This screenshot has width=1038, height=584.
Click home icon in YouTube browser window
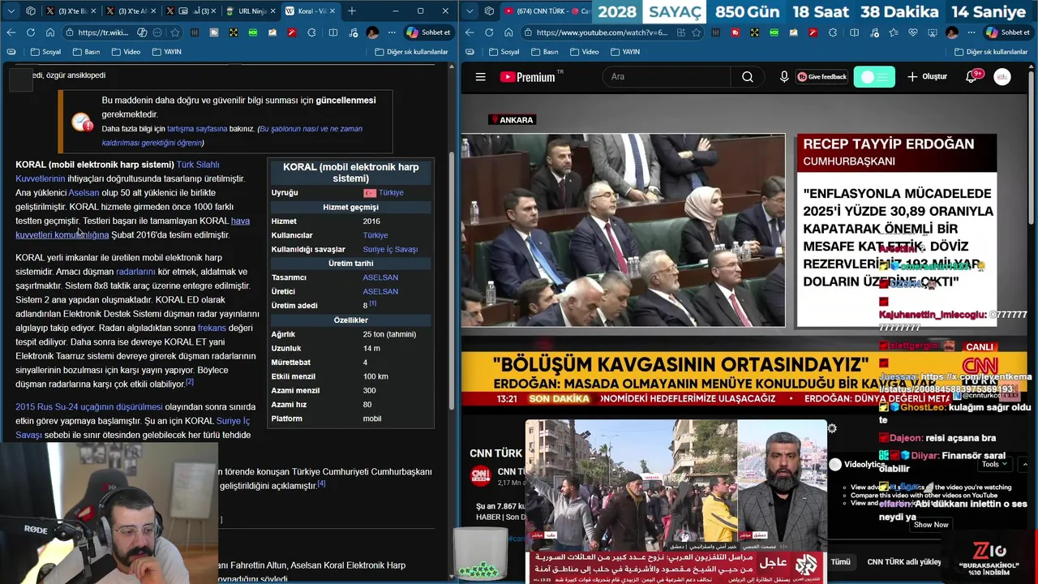[508, 32]
